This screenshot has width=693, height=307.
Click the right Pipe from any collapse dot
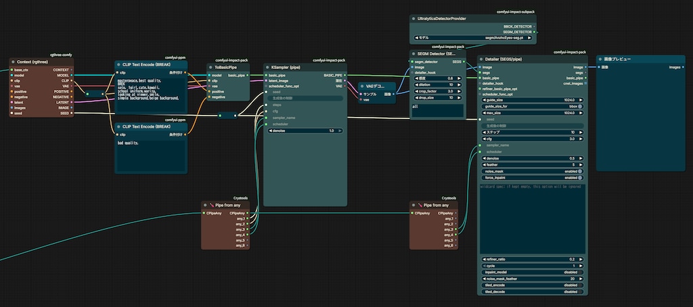(413, 206)
